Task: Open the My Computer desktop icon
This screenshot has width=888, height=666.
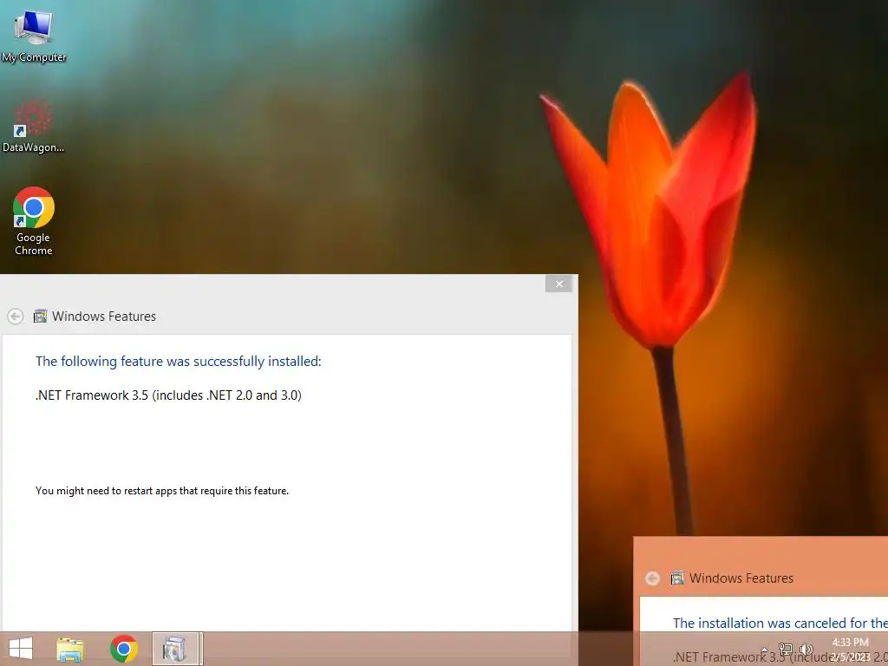Action: click(34, 35)
